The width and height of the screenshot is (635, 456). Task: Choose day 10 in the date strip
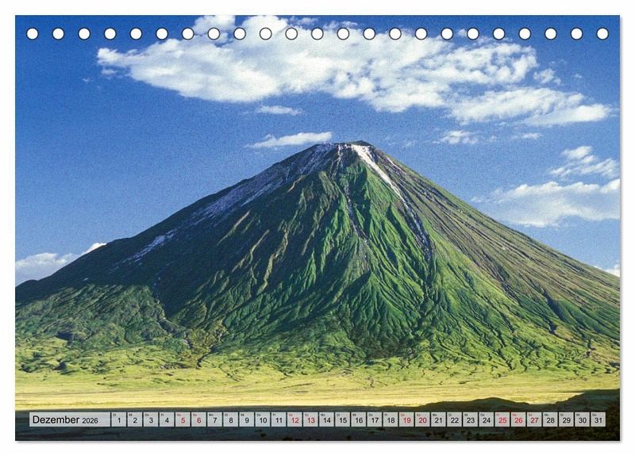pos(262,420)
